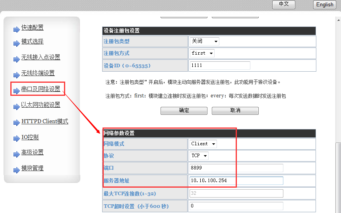This screenshot has width=341, height=213.
Task: Expand the 协议 TCP dropdown
Action: coord(199,156)
